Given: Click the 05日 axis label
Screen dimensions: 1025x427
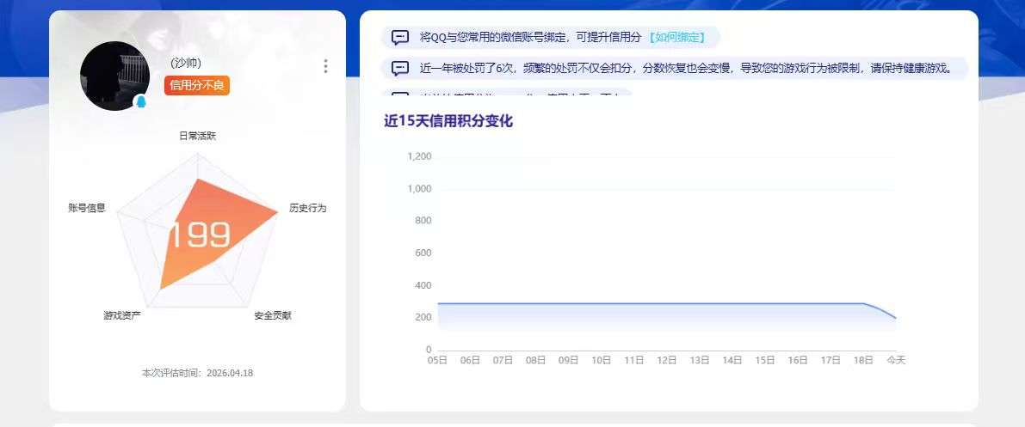Looking at the screenshot, I should (x=437, y=360).
